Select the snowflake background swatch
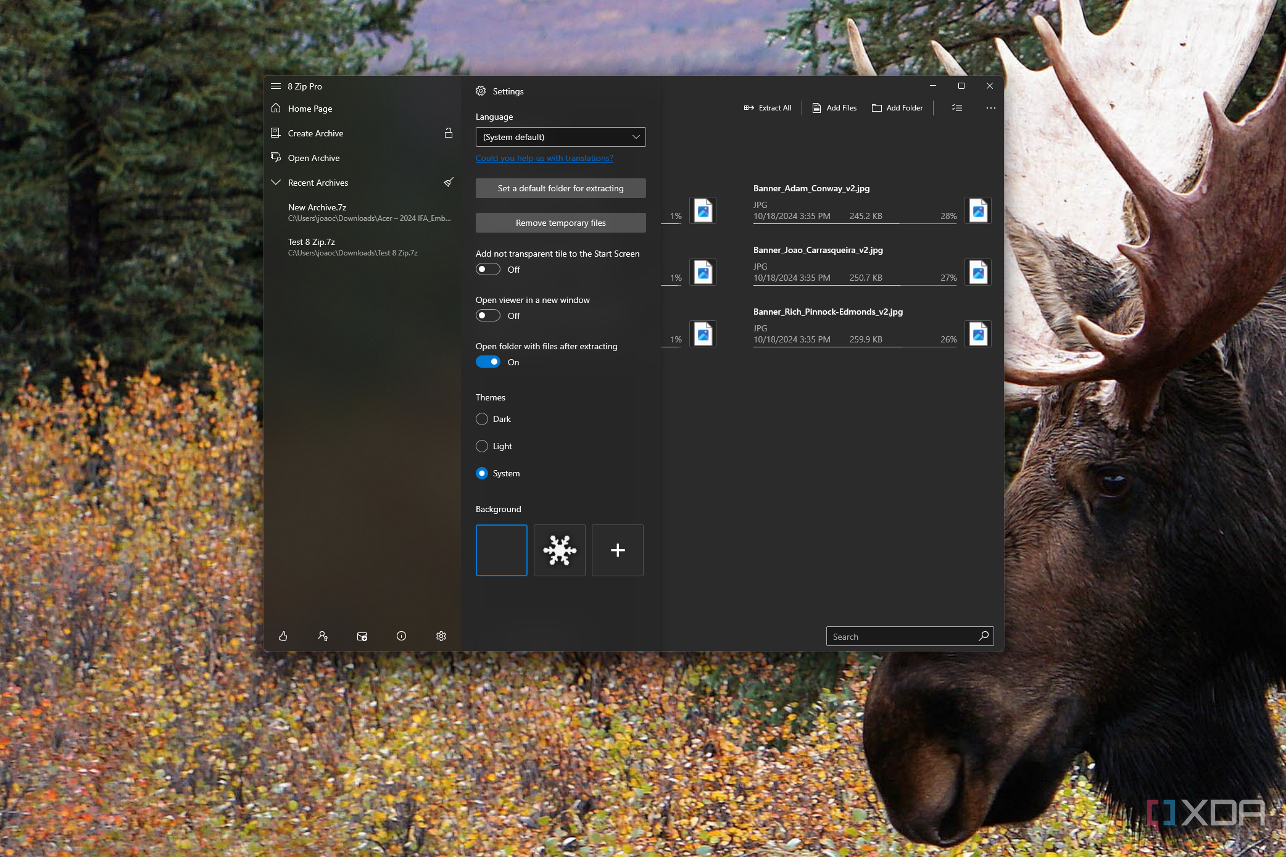The image size is (1286, 857). point(560,550)
